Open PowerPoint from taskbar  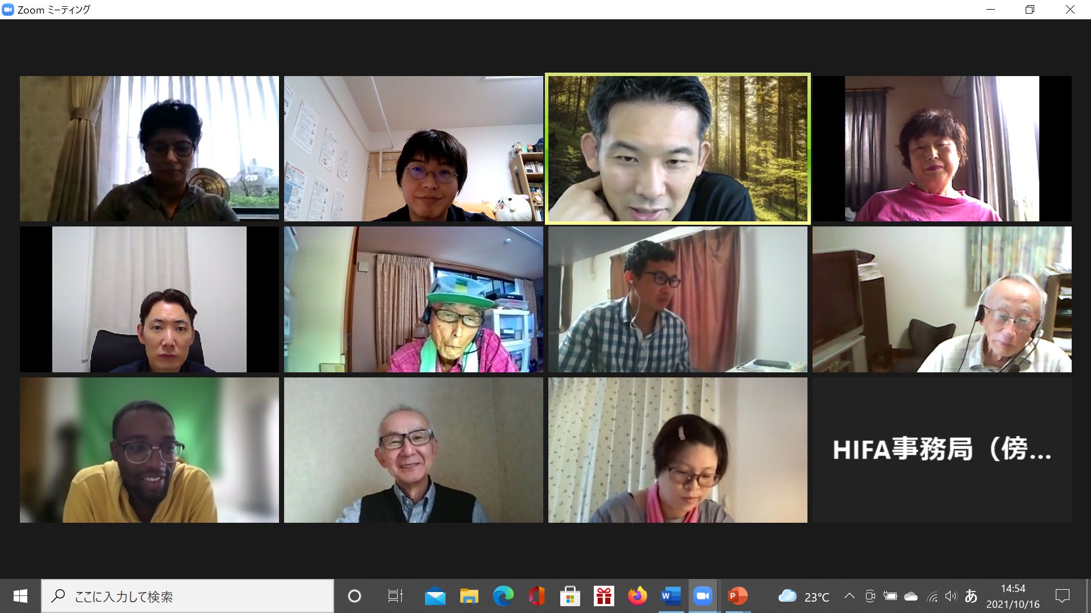pyautogui.click(x=737, y=596)
